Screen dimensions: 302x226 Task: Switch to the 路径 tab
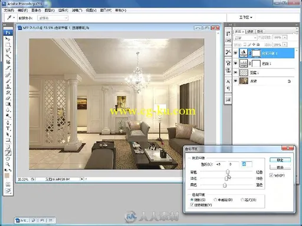click(260, 31)
